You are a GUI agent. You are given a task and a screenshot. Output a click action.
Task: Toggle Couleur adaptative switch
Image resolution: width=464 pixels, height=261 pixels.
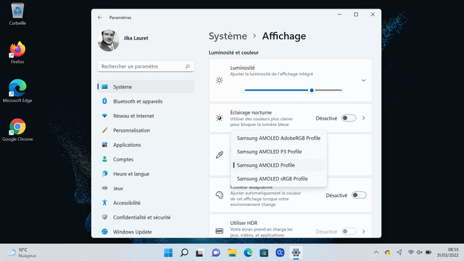click(x=359, y=195)
